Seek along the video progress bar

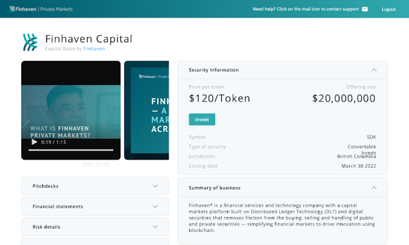[71, 150]
